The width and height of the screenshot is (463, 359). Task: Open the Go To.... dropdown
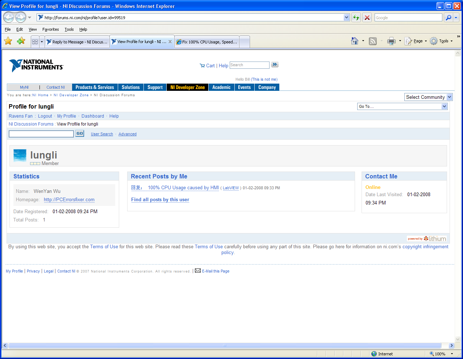[402, 106]
